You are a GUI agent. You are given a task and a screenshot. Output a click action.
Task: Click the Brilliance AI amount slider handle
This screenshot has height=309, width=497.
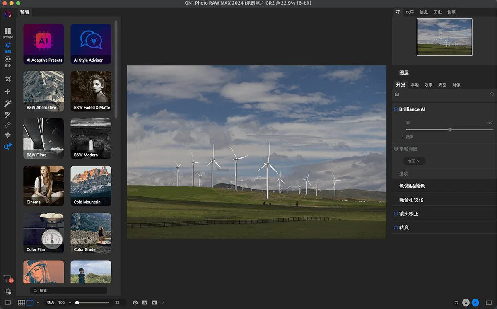tap(450, 130)
